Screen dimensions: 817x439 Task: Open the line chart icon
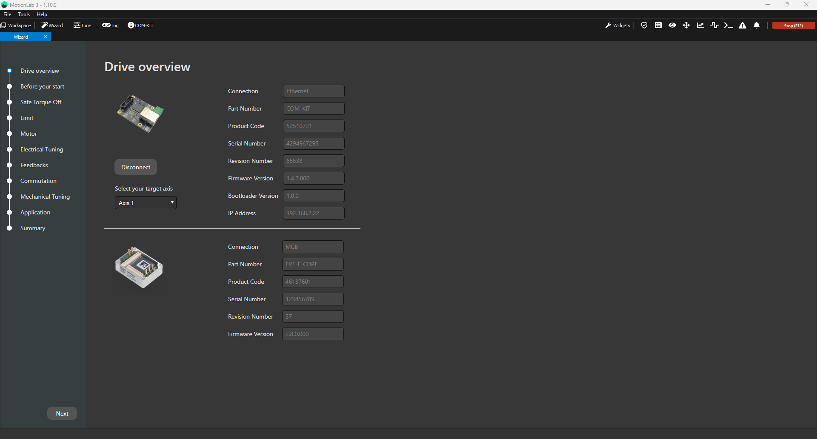click(700, 26)
